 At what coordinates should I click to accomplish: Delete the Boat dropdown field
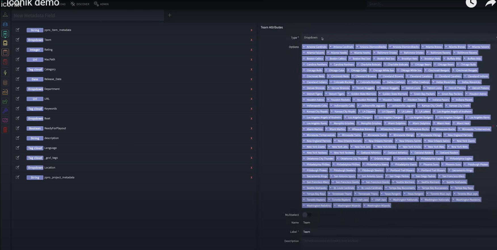[251, 118]
